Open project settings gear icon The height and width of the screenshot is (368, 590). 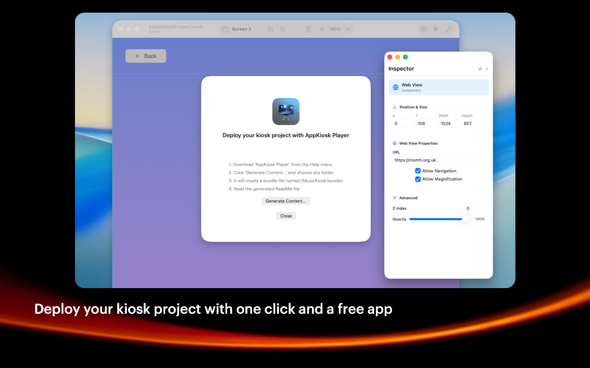pyautogui.click(x=424, y=29)
